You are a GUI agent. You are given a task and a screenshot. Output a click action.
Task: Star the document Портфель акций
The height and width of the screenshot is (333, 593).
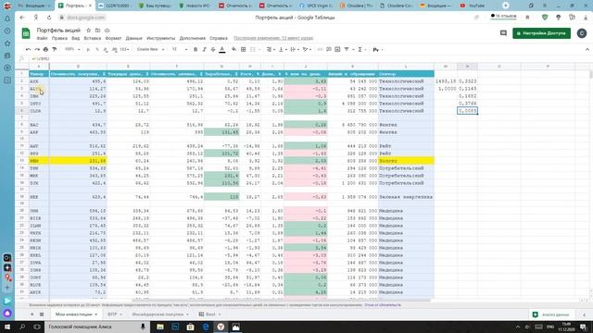click(x=89, y=31)
